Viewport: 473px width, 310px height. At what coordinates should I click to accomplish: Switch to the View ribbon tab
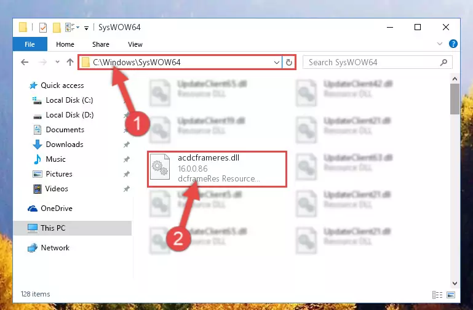point(135,44)
